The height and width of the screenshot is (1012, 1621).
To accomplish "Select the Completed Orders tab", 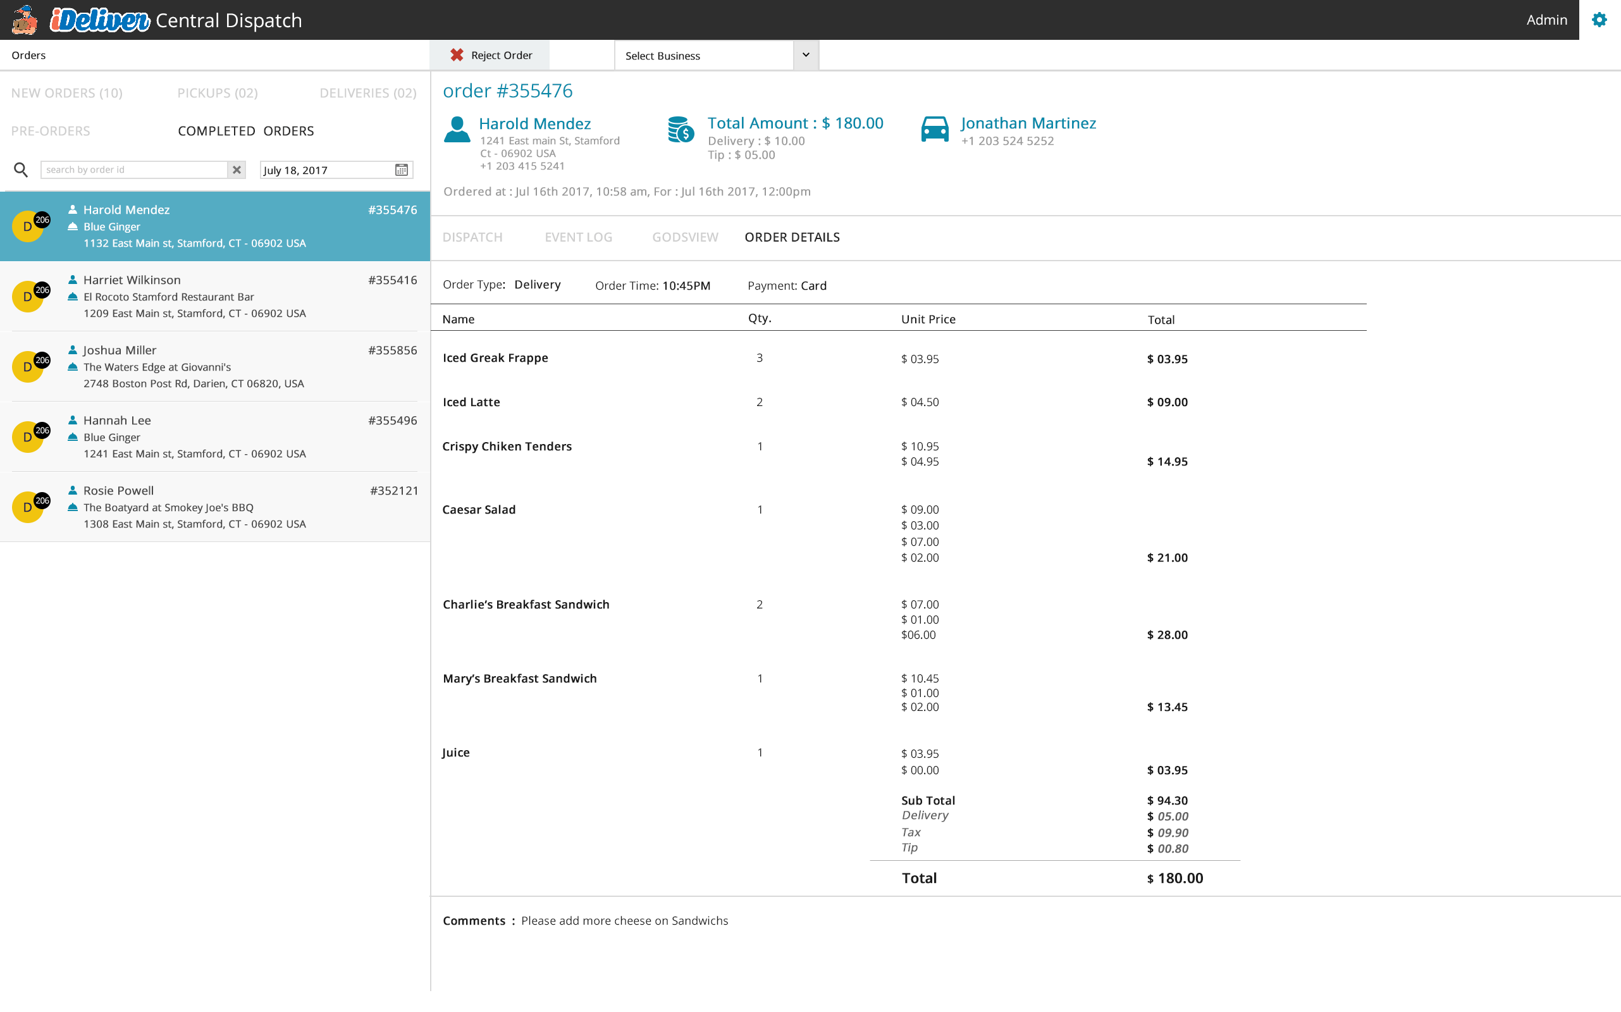I will point(245,130).
